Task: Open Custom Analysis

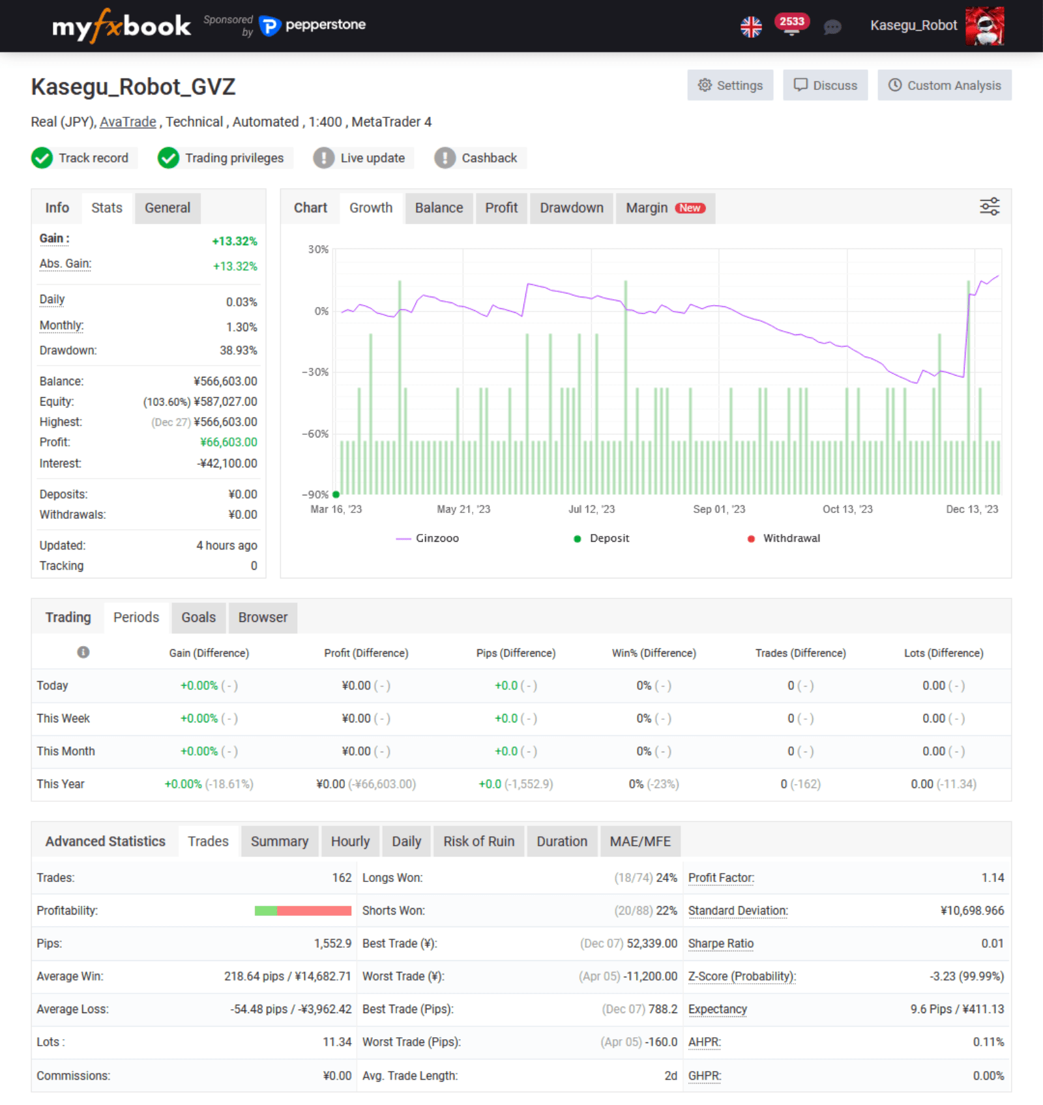Action: pos(945,85)
